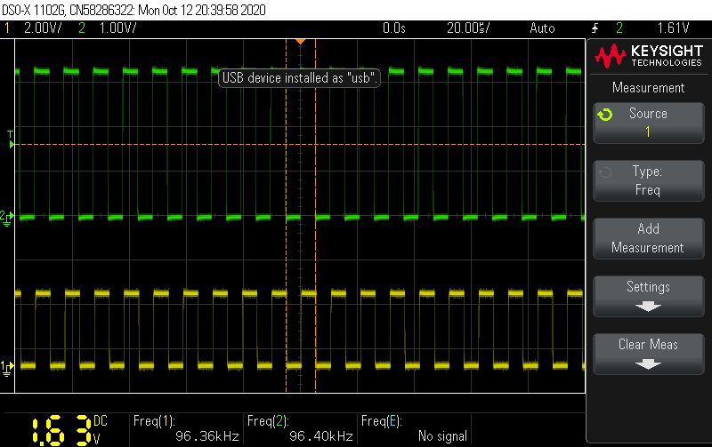Click the Keysight Technologies logo
712x447 pixels.
pos(649,56)
